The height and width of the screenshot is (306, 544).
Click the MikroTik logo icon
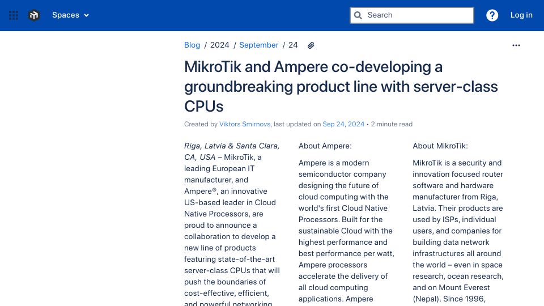[34, 15]
